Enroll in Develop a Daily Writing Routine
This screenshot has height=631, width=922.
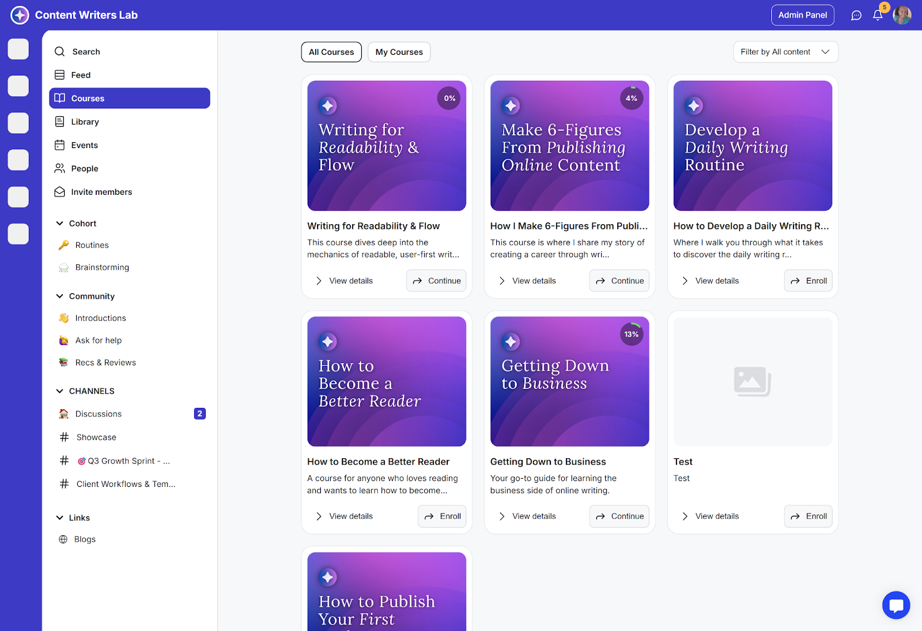tap(808, 281)
